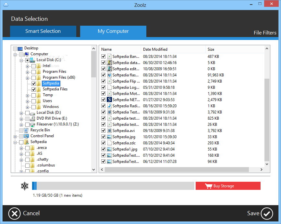The width and height of the screenshot is (281, 224).
Task: Click the Zoolz cloud icon in title bar
Action: pos(6,5)
